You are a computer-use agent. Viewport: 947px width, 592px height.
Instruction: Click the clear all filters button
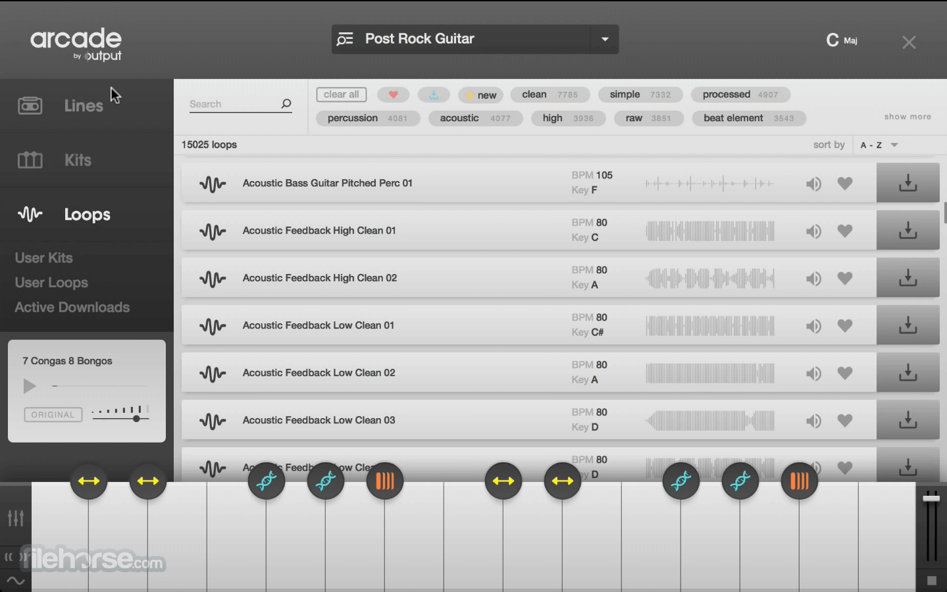point(342,95)
